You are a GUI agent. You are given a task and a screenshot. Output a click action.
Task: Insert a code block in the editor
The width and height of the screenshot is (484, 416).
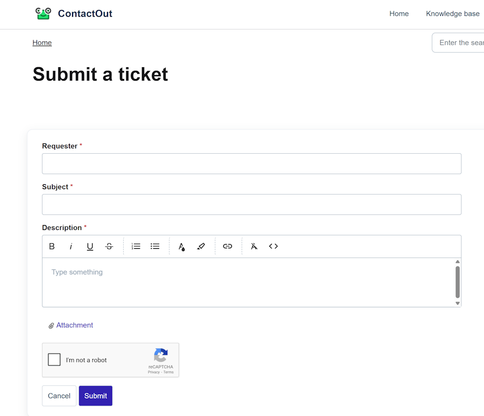coord(273,246)
